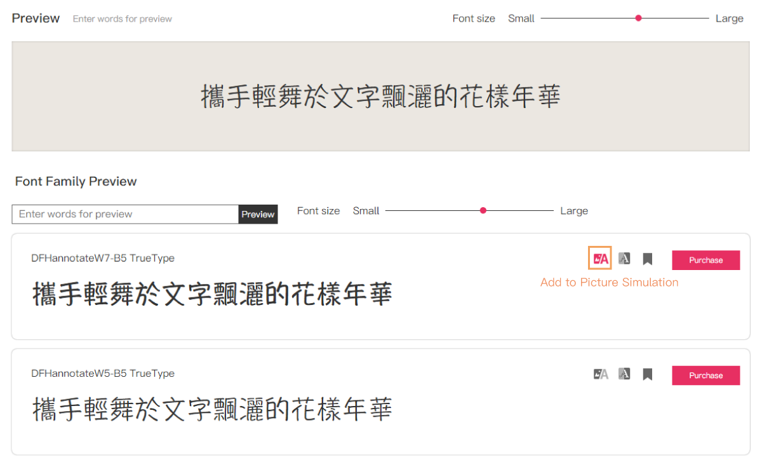Click the large beige preview sample text
Image resolution: width=762 pixels, height=467 pixels.
point(381,97)
